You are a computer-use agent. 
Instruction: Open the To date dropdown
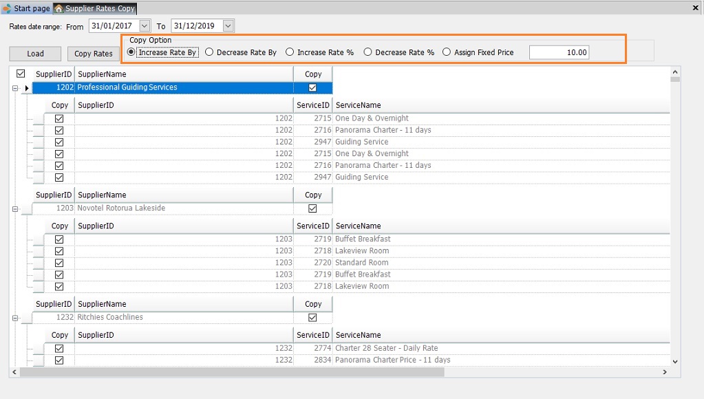[x=228, y=26]
